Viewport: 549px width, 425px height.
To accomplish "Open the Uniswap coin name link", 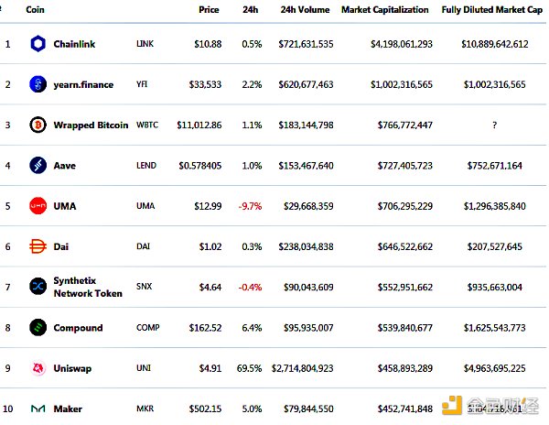I will pyautogui.click(x=73, y=368).
